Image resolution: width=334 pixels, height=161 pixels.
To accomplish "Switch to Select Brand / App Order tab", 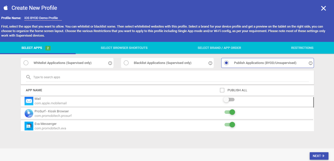I will click(219, 48).
